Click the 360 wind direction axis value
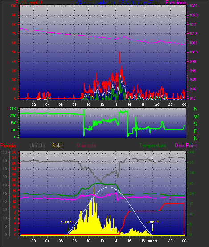 13,109
